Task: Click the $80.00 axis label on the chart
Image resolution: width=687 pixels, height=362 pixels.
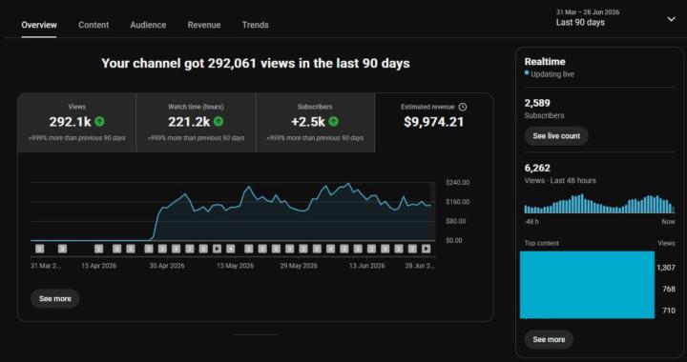Action: pos(456,221)
